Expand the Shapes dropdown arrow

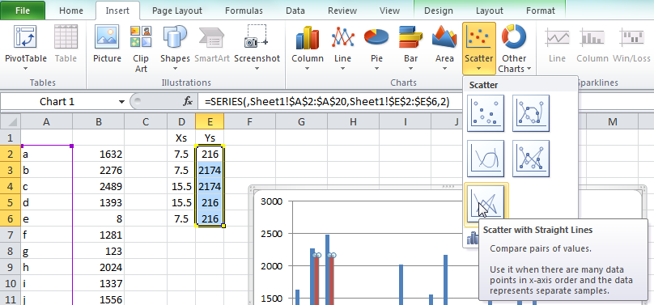point(175,68)
